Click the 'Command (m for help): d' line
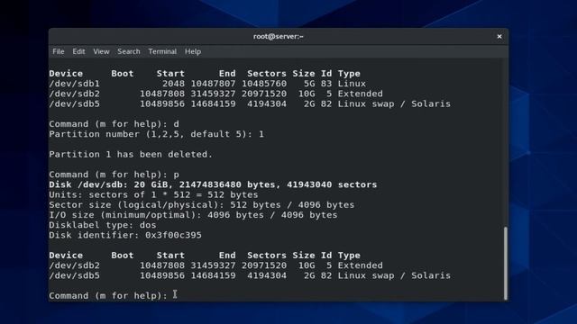This screenshot has width=577, height=324. (114, 124)
